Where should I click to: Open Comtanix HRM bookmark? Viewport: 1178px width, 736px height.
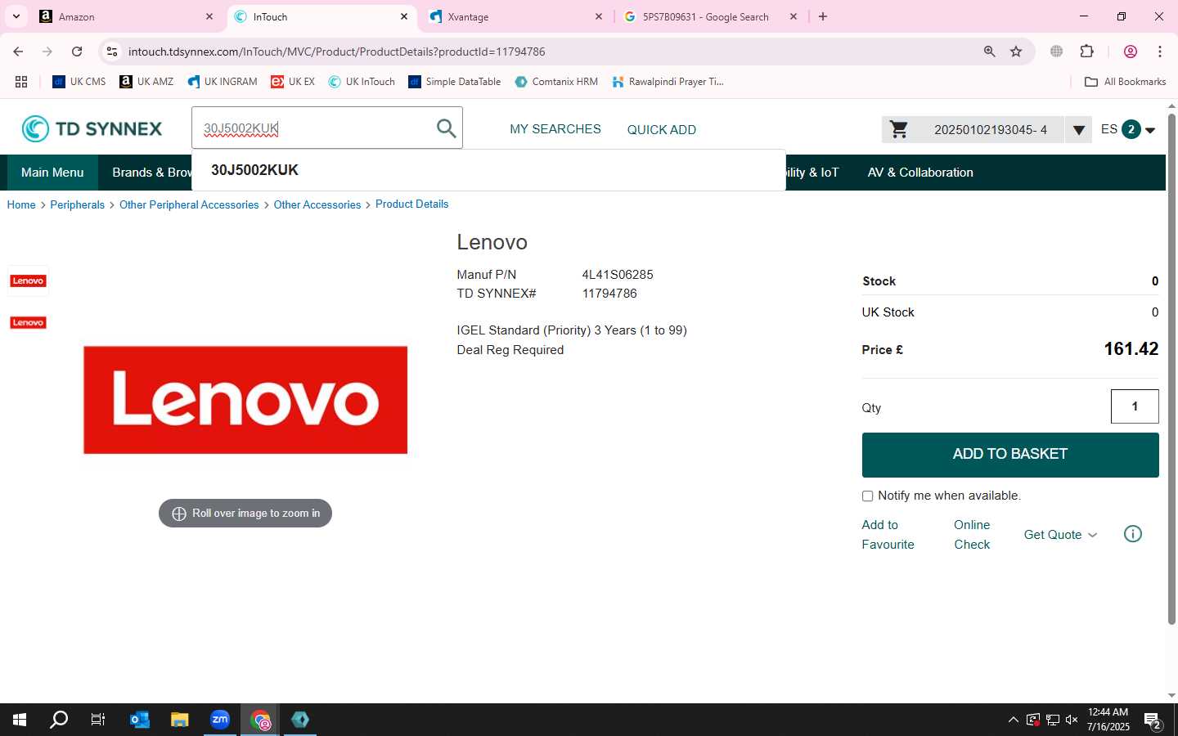click(x=556, y=82)
